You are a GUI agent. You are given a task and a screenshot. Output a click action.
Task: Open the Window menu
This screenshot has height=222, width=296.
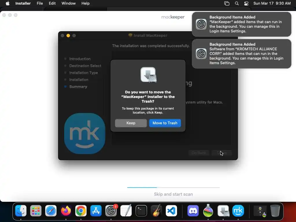coord(69,3)
